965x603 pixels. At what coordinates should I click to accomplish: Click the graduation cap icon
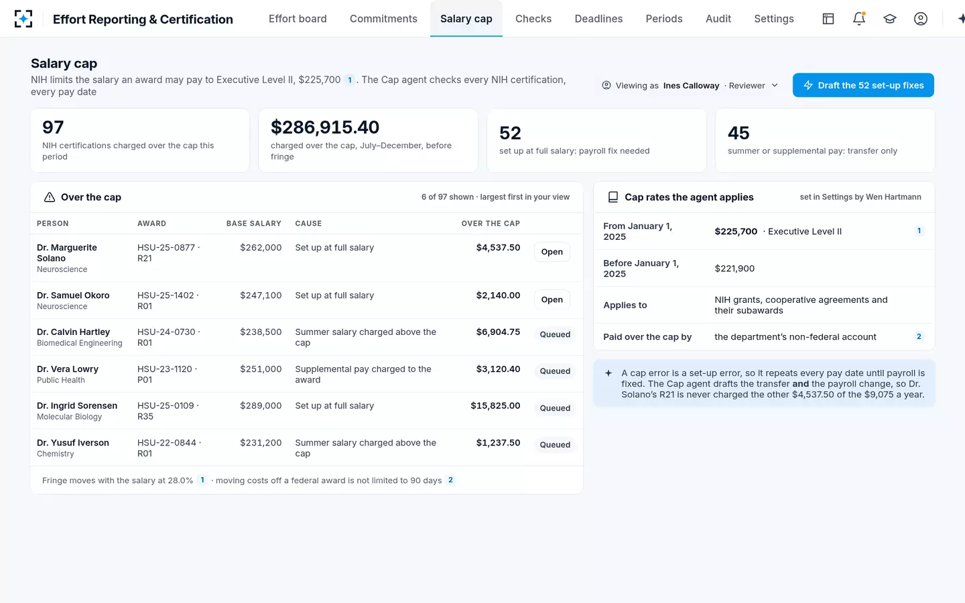click(x=890, y=19)
